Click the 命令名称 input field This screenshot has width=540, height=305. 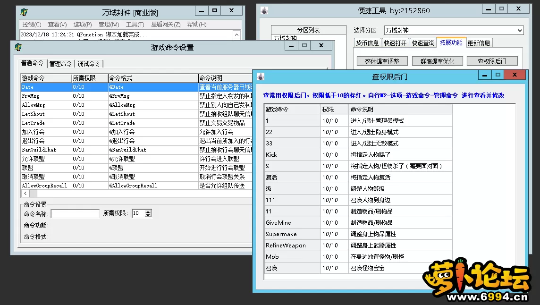click(75, 214)
